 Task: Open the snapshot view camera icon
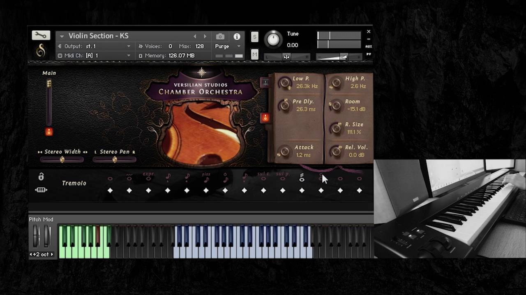[x=220, y=36]
